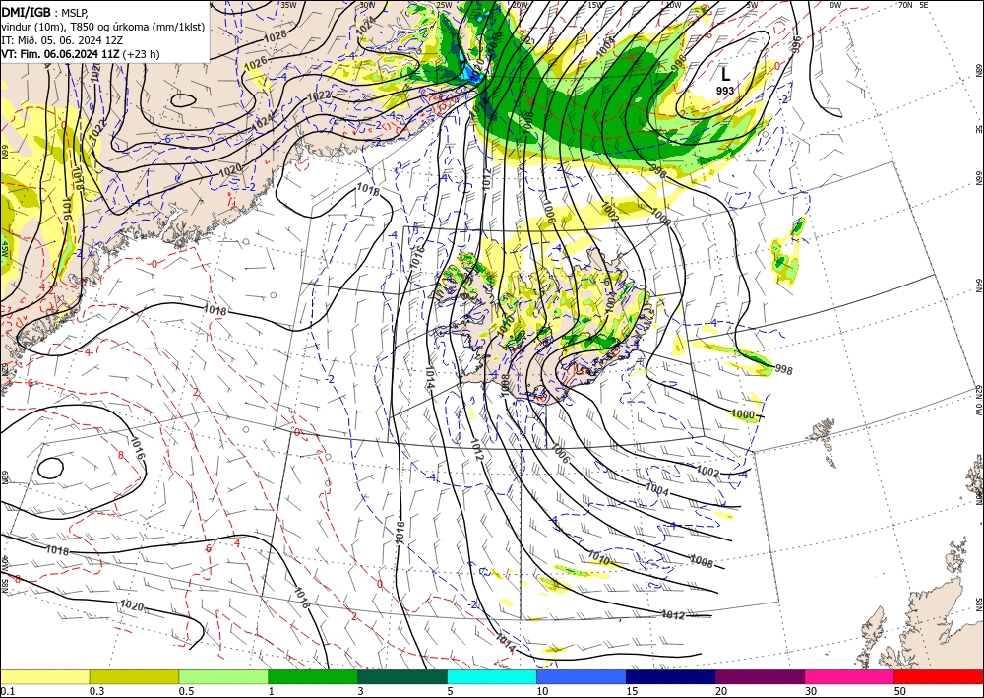Click the '25W' longitude label
984x698 pixels.
click(x=444, y=5)
